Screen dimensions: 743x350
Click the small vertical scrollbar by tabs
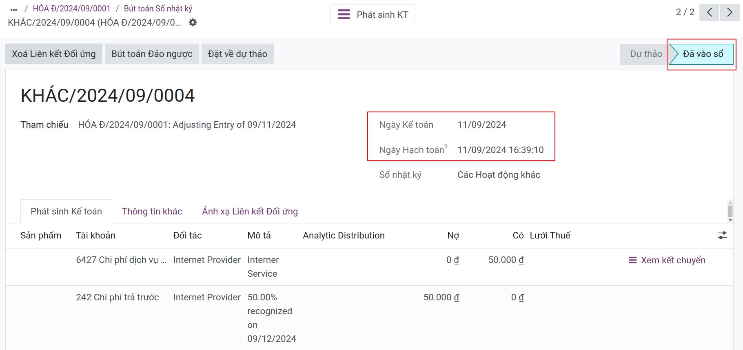[x=730, y=211]
